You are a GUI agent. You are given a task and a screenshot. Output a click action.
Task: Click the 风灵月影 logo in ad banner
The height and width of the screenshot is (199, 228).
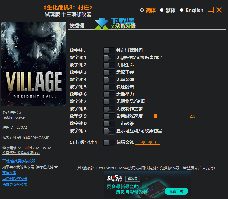click(115, 178)
